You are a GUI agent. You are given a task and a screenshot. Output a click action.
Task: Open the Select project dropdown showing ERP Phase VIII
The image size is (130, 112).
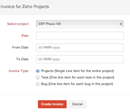(80, 24)
